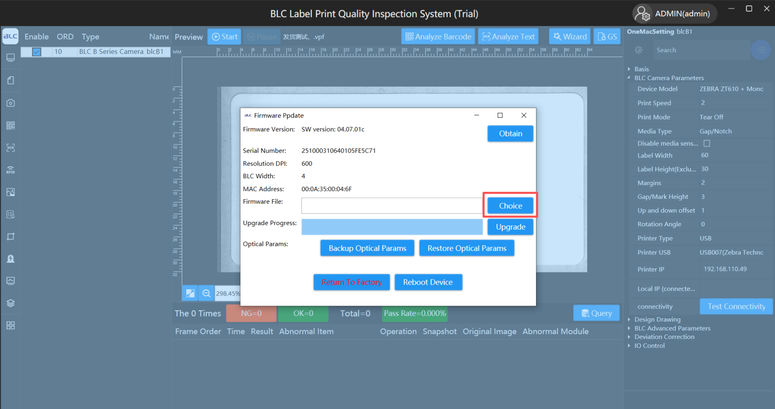Expand BLC Advanced Parameters group
775x409 pixels.
coord(629,328)
